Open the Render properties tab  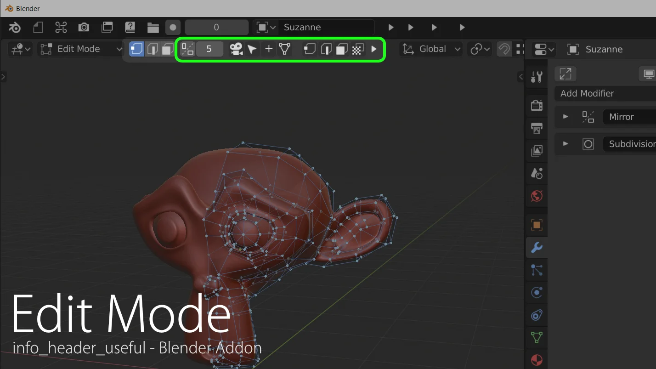[x=537, y=105]
